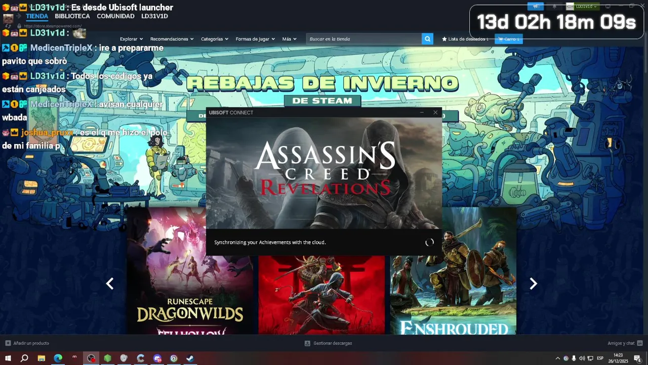The height and width of the screenshot is (365, 648).
Task: Show hidden system tray icons
Action: [558, 358]
